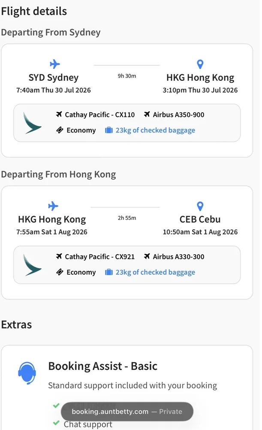Click the plane icon beside Cathay Pacific - CX921
Image resolution: width=262 pixels, height=430 pixels.
tap(59, 256)
